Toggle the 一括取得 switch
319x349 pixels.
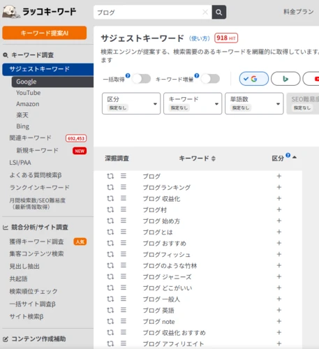pyautogui.click(x=142, y=79)
